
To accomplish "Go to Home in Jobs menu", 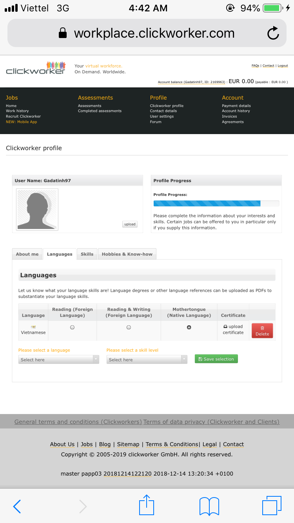I will 11,106.
